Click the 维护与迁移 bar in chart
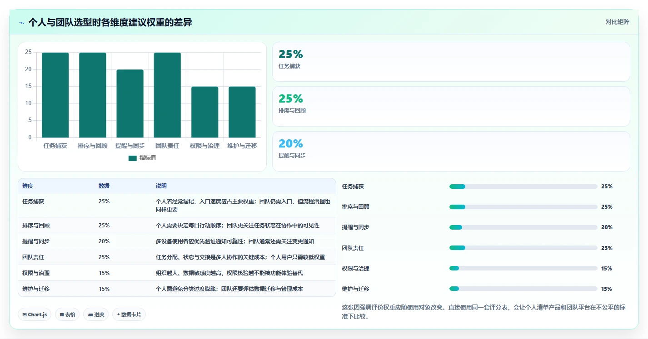This screenshot has height=339, width=648. 242,112
